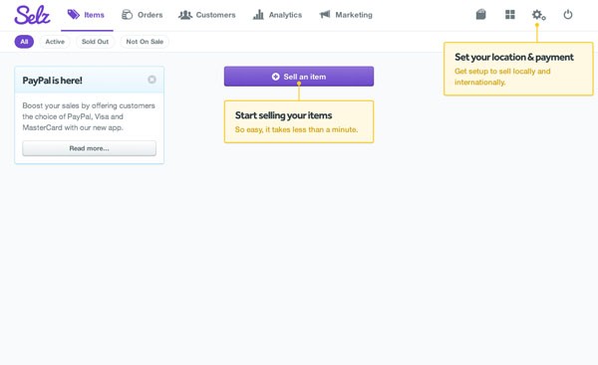
Task: Click the Start selling your items tooltip
Action: [299, 121]
